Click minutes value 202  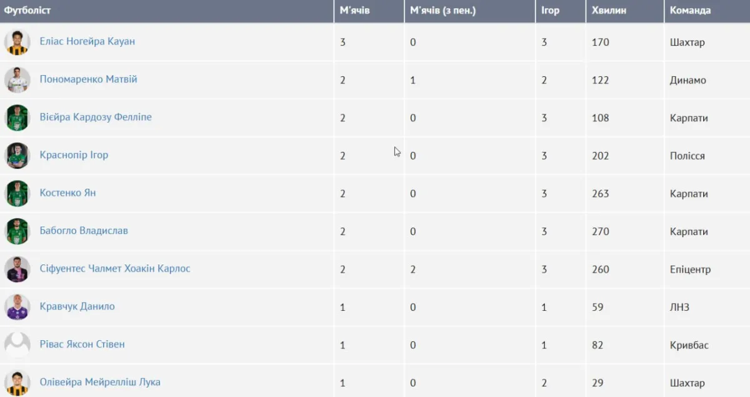pos(600,156)
